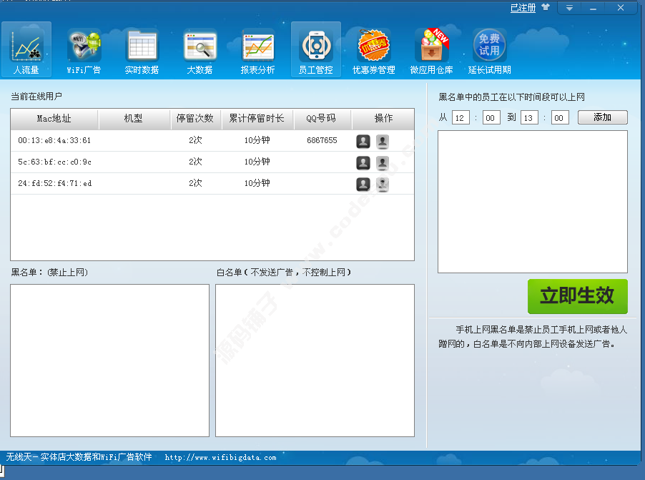
Task: Click the start hour field showing 12
Action: pyautogui.click(x=461, y=118)
